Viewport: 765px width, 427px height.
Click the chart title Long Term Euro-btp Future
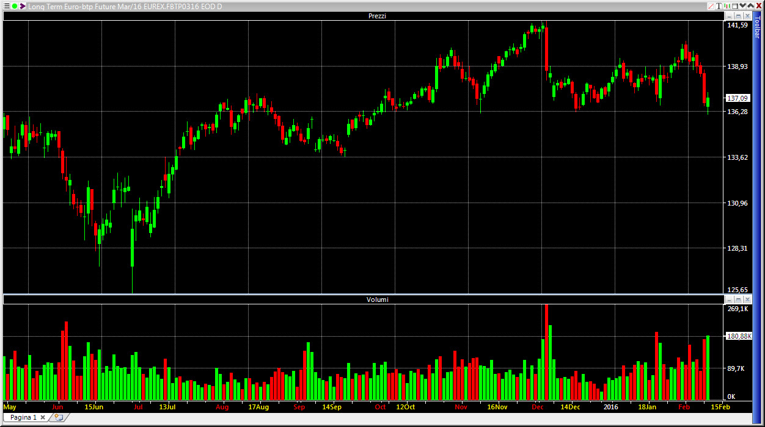(71, 6)
